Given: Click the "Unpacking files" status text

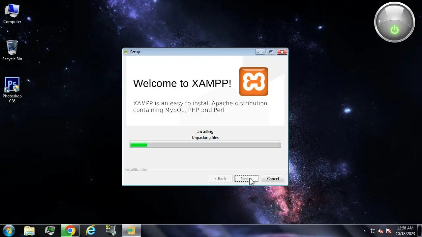Looking at the screenshot, I should point(205,138).
